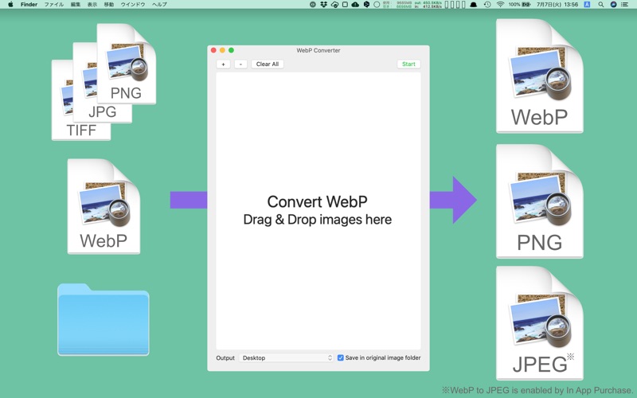The image size is (637, 398).
Task: Open the 表示 menu
Action: (x=92, y=5)
